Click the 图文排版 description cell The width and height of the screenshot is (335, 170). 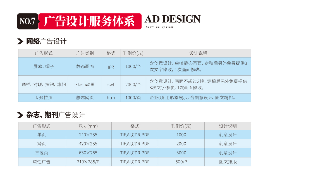coord(228,162)
